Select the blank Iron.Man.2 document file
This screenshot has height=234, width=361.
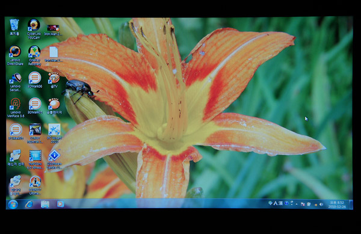point(54,54)
